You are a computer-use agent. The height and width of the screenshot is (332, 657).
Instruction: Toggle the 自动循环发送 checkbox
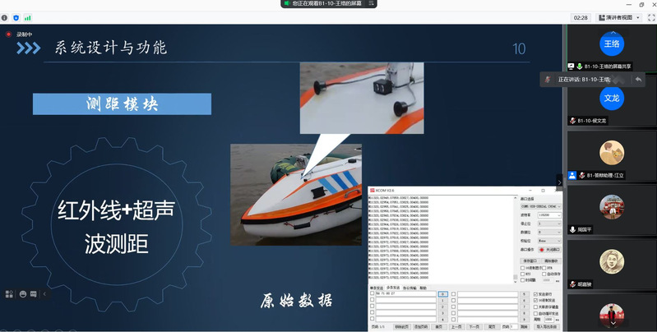(x=535, y=313)
